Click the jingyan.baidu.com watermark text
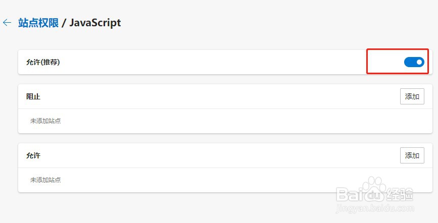The image size is (438, 223). point(375,208)
